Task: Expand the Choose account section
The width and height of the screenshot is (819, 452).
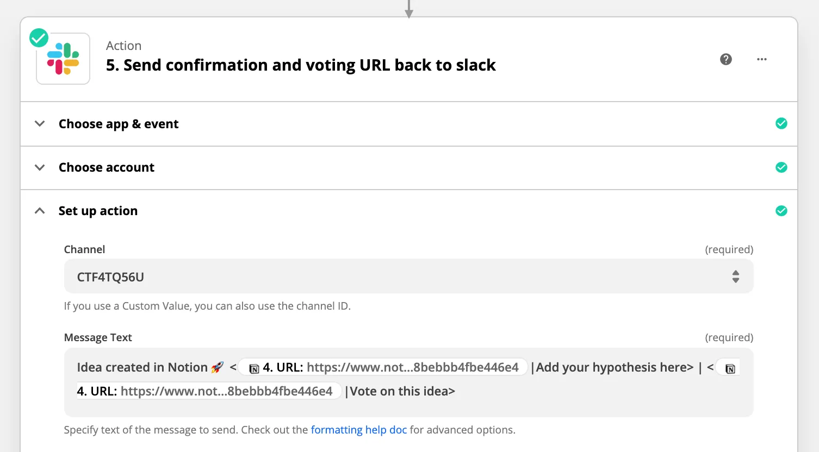Action: [40, 167]
